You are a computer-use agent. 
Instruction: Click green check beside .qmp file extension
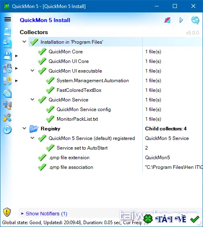tap(42, 158)
